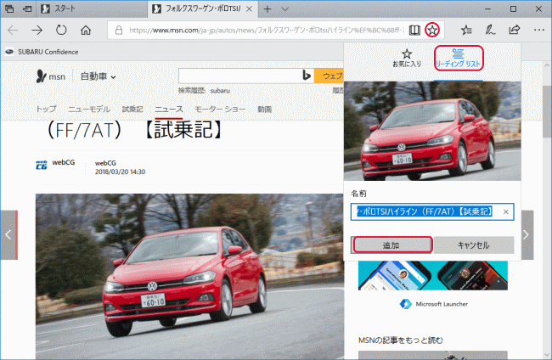Screen dimensions: 552x360
Task: Click the browser Forward arrow
Action: 37,31
